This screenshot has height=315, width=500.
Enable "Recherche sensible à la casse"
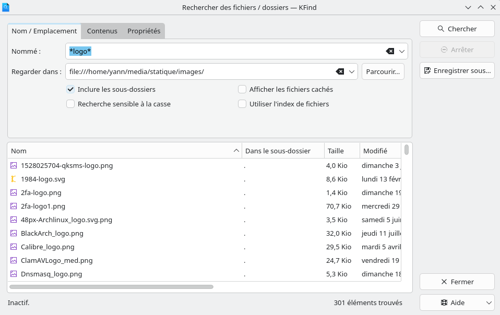pos(70,104)
